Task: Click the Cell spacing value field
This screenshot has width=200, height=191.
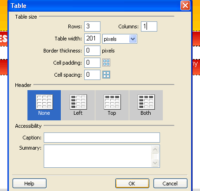Action: pyautogui.click(x=92, y=75)
